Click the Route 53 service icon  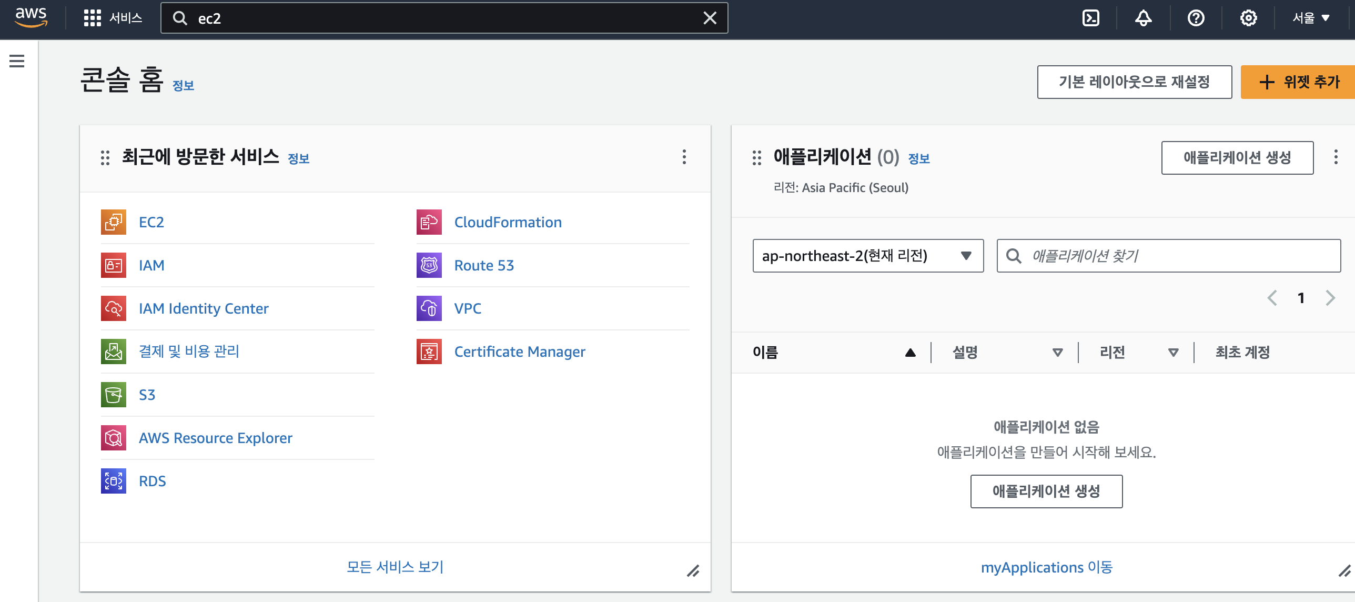click(429, 265)
